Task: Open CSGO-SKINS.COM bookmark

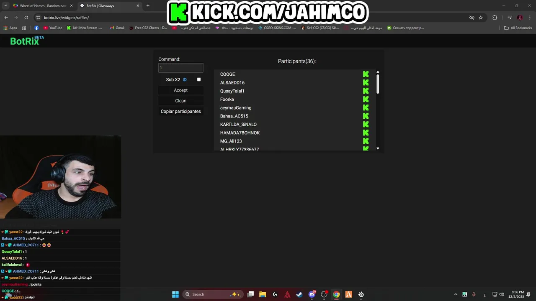Action: click(277, 28)
